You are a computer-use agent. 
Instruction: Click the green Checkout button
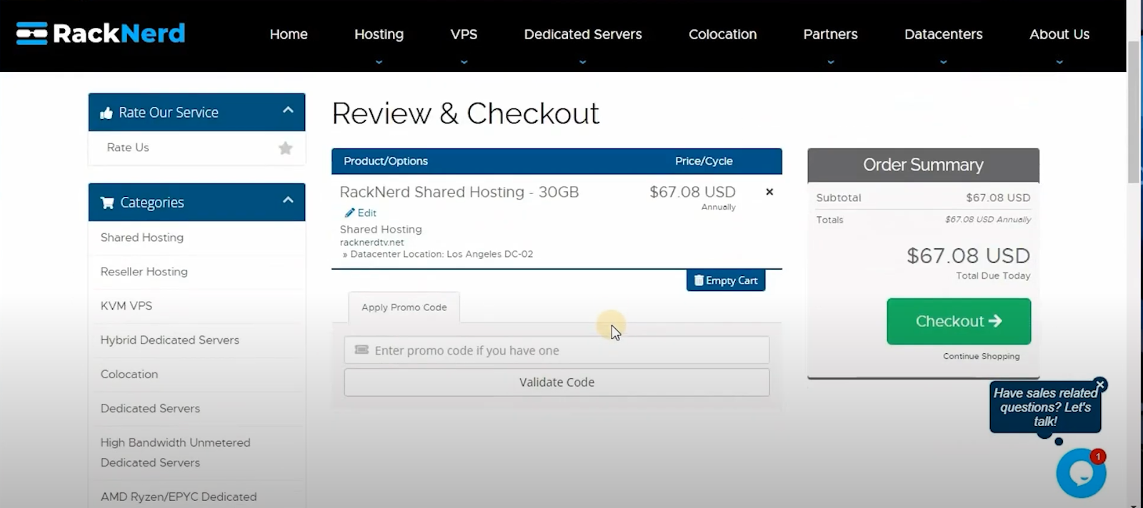click(959, 321)
